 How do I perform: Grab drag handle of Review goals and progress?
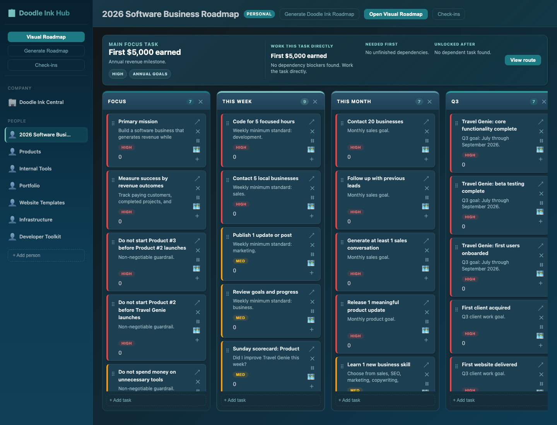point(227,294)
